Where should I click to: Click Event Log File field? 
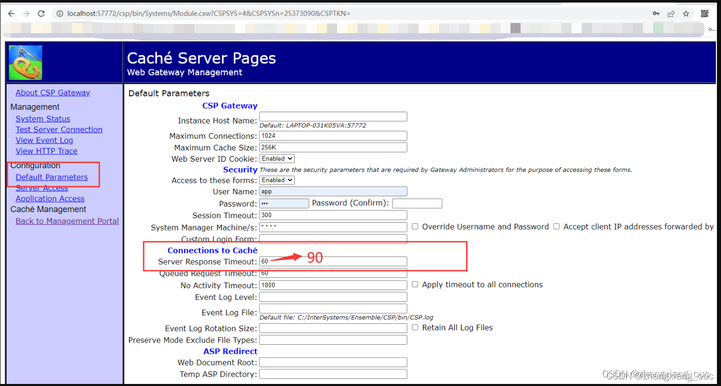(333, 309)
